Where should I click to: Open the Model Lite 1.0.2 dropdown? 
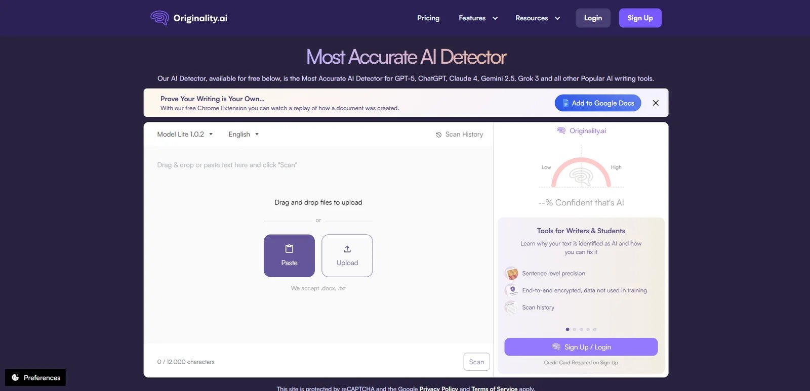click(x=185, y=135)
